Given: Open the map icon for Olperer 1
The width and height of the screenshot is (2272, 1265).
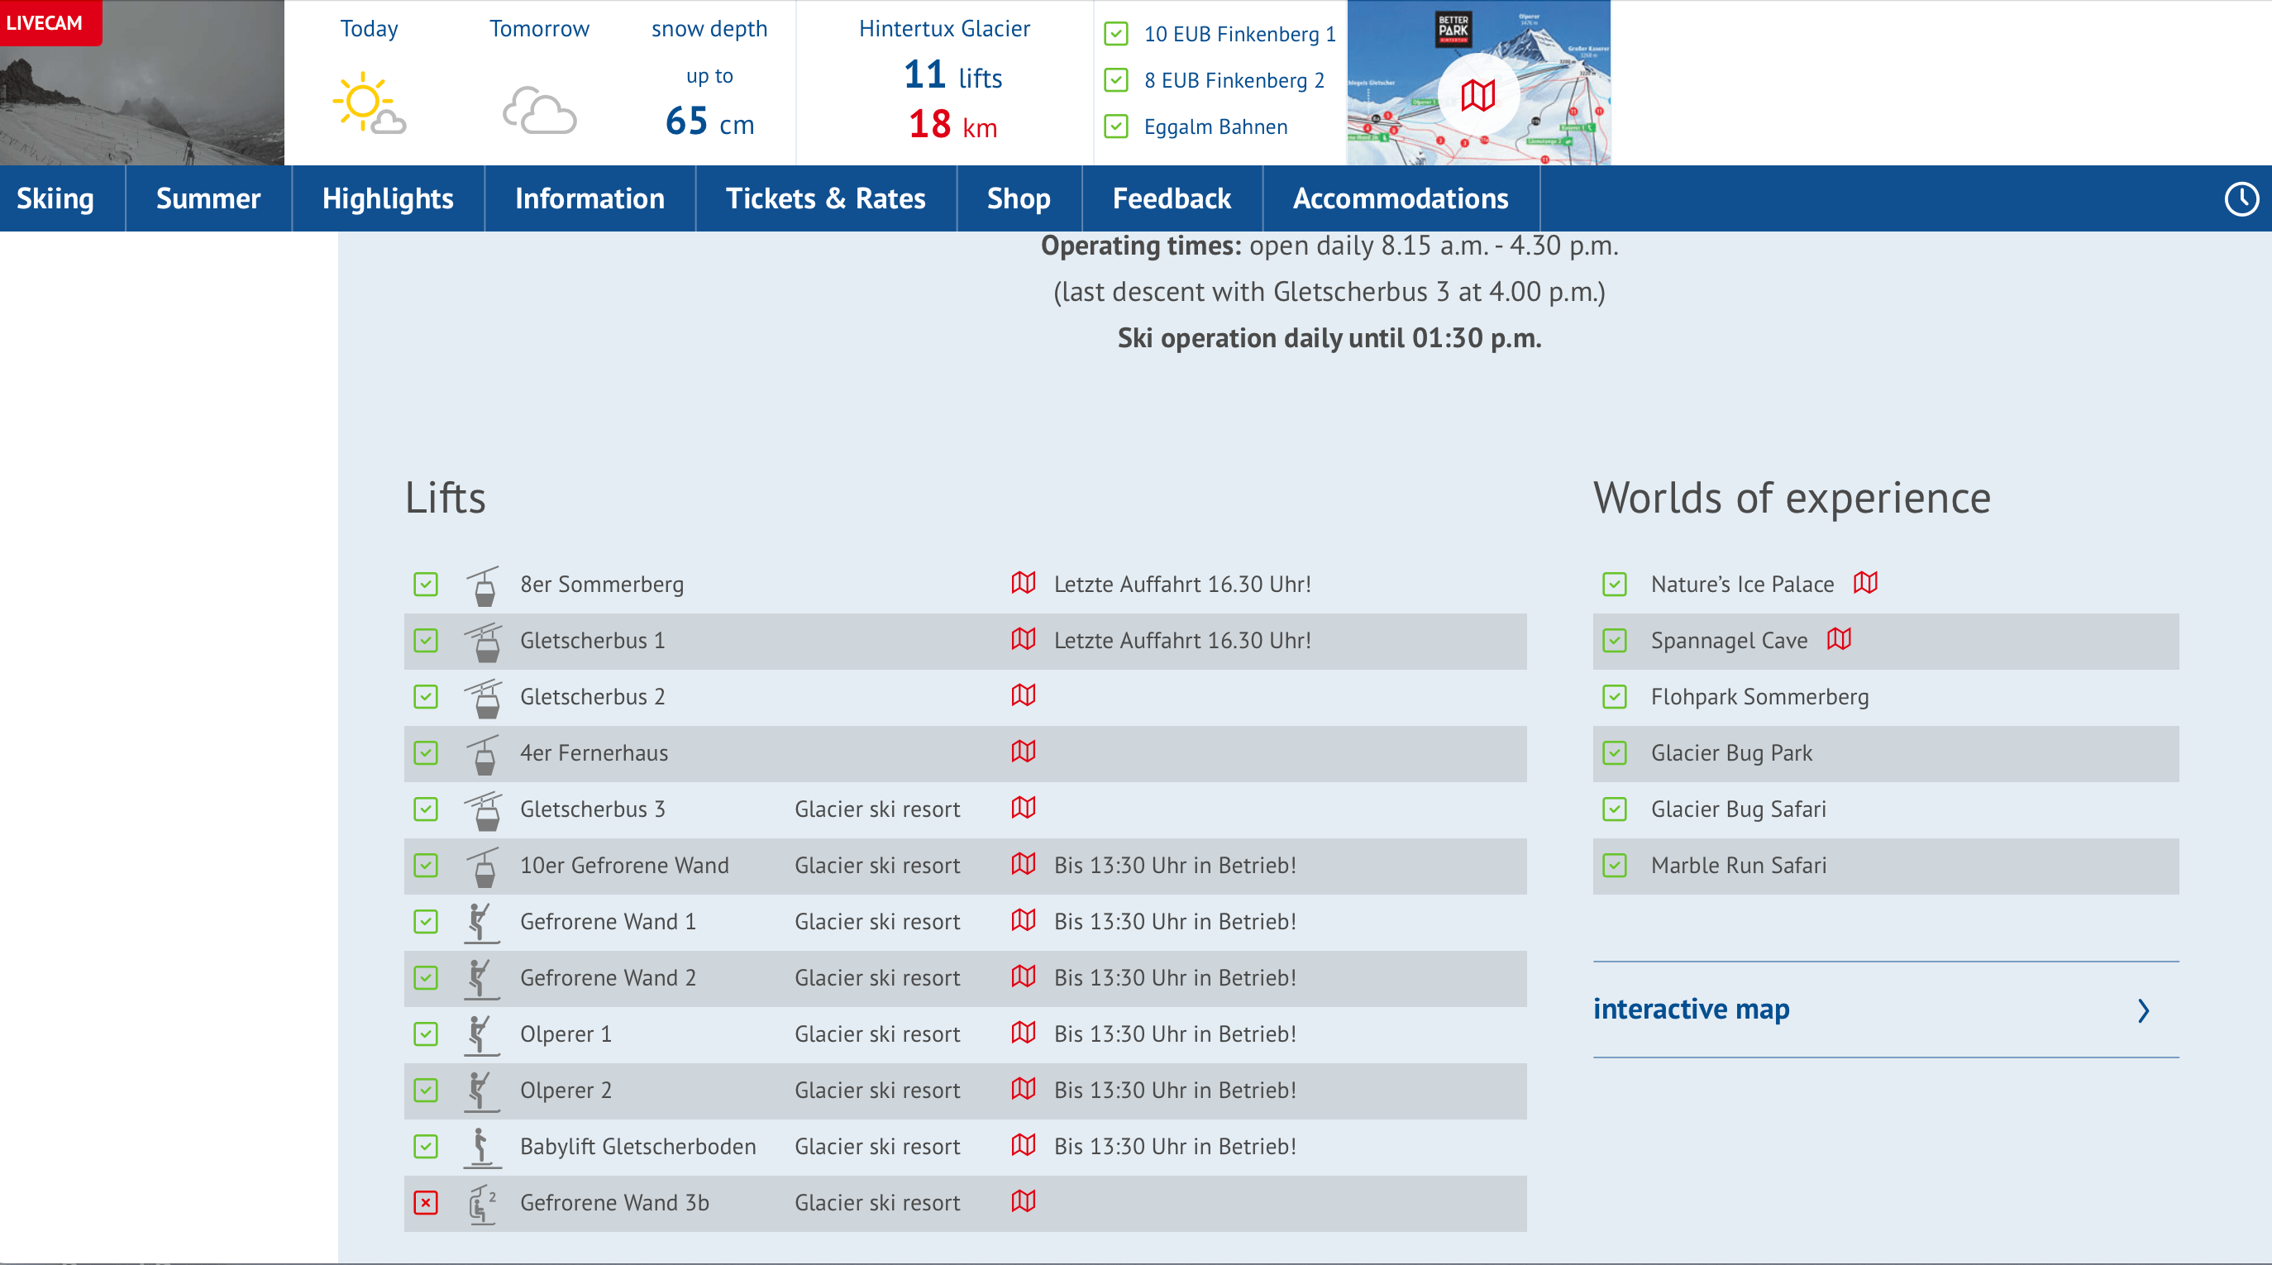Looking at the screenshot, I should point(1023,1032).
